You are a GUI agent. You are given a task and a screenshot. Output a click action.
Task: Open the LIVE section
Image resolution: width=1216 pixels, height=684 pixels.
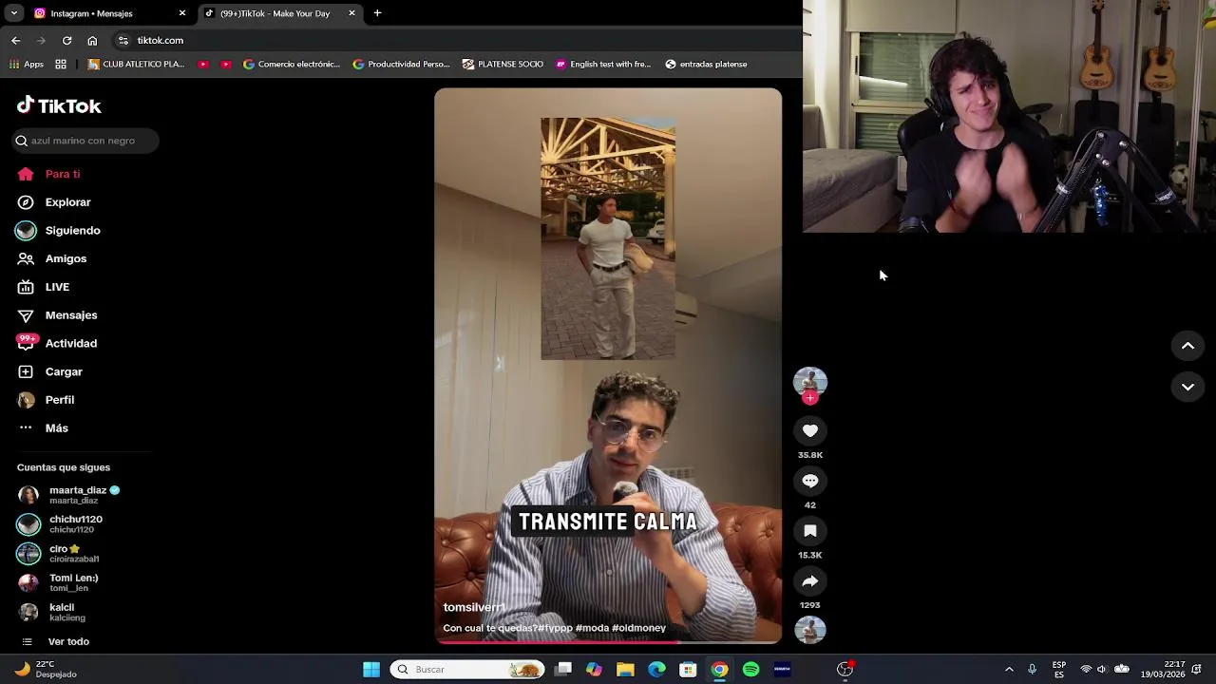click(x=44, y=287)
